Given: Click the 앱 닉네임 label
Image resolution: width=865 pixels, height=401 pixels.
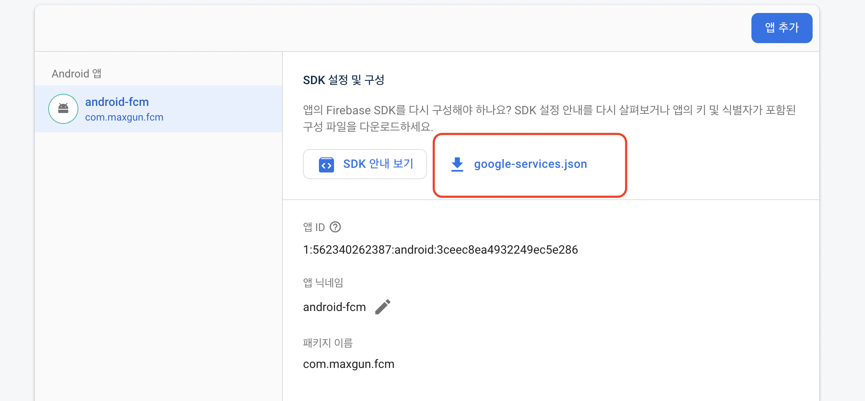Looking at the screenshot, I should coord(323,283).
